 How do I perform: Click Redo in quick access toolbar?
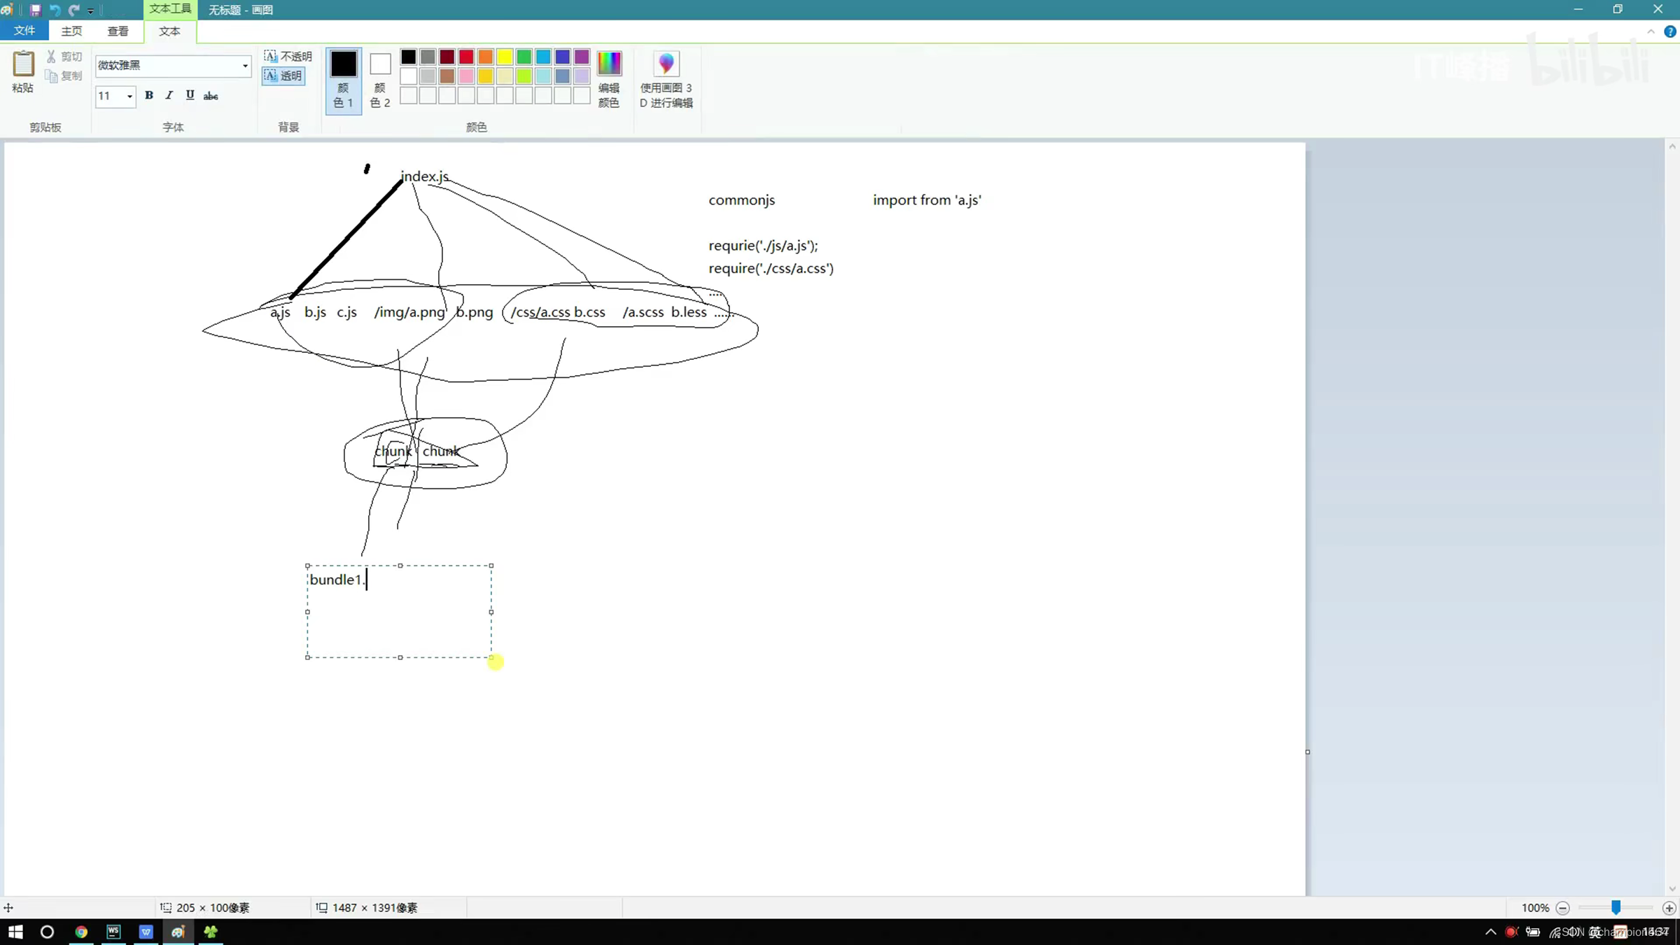74,10
